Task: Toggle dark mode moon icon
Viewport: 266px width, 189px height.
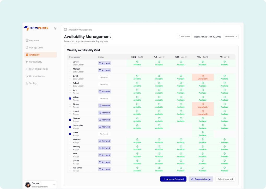Action: click(55, 28)
